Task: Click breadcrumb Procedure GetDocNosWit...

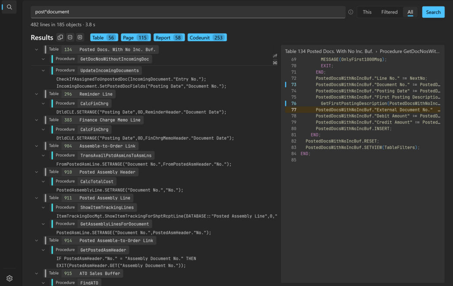Action: pos(409,51)
